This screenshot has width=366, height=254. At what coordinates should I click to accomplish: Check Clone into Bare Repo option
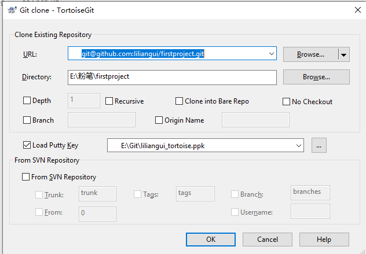tap(179, 101)
